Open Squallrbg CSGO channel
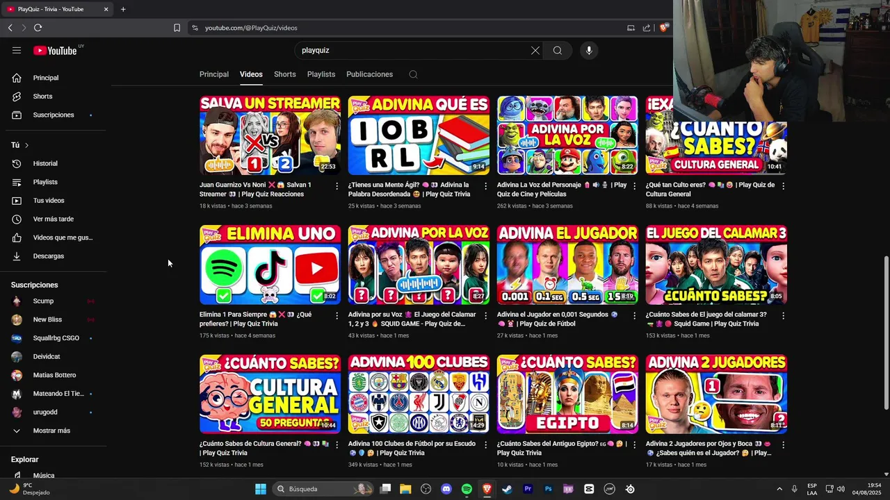Screen dimensions: 890x500 pyautogui.click(x=56, y=338)
